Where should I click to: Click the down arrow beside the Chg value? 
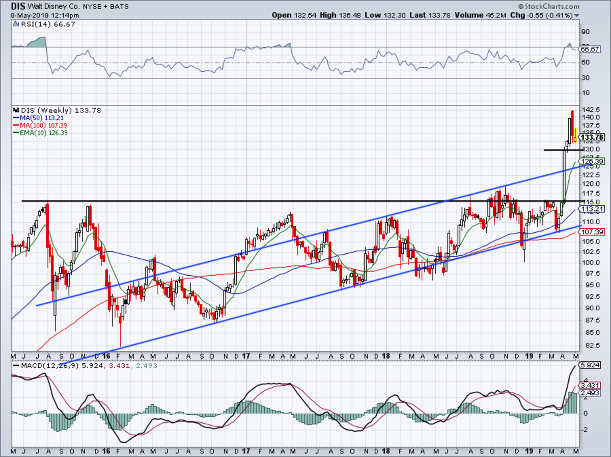577,16
